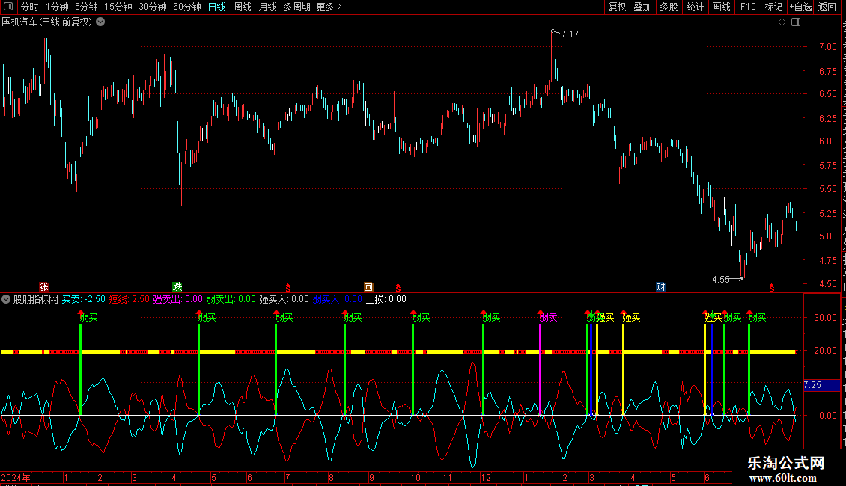Viewport: 846px width, 486px height.
Task: Select the 日线 daily chart tab
Action: click(x=217, y=7)
